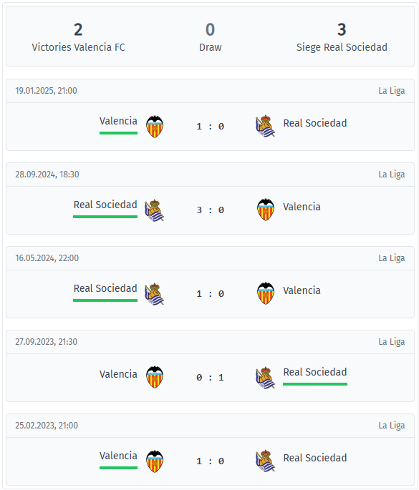Click La Liga label for 25.02.2023 match

tap(392, 426)
